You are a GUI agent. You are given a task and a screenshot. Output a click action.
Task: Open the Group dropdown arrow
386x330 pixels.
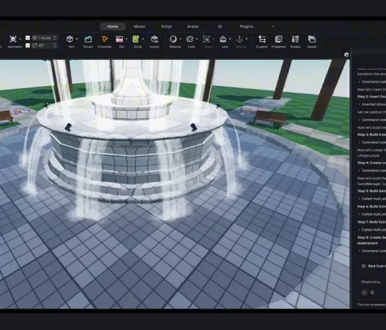pos(213,39)
